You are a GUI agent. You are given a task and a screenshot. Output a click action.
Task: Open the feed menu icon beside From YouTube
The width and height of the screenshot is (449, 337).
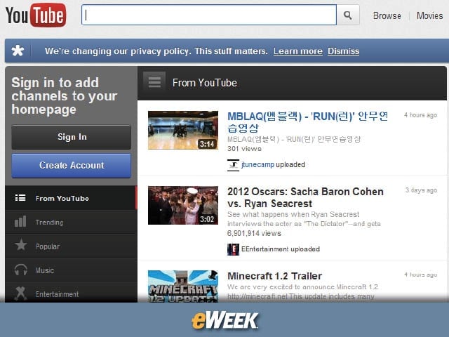pyautogui.click(x=154, y=83)
